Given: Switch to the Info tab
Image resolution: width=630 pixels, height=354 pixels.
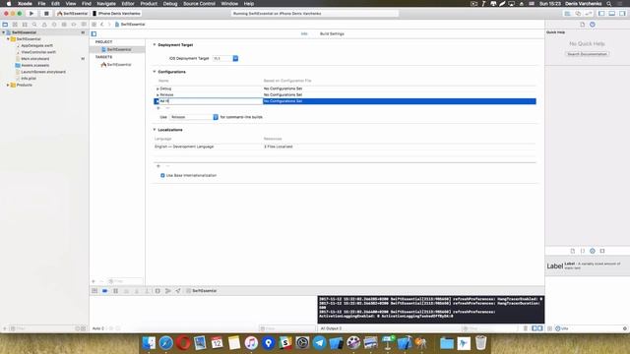Looking at the screenshot, I should click(304, 34).
